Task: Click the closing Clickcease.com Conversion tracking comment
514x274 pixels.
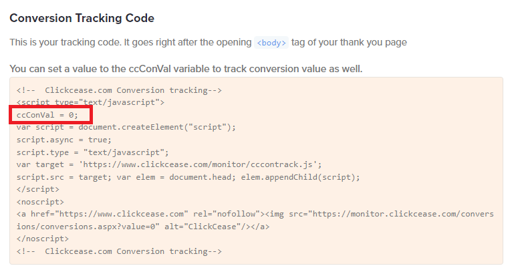Action: tap(119, 251)
